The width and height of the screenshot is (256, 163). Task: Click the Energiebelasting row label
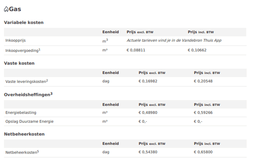point(21,113)
